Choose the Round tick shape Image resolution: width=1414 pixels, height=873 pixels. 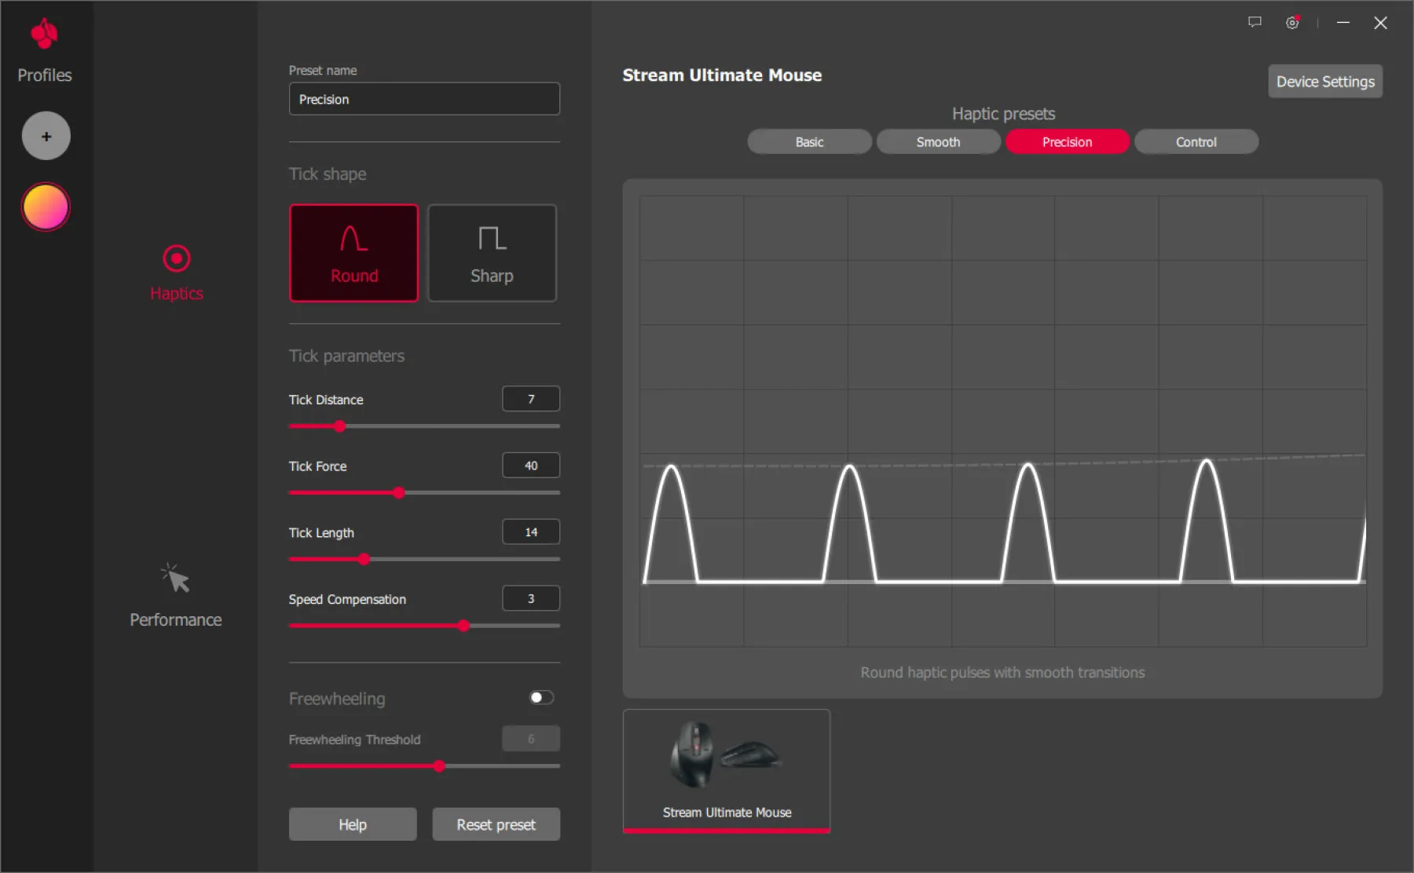353,253
